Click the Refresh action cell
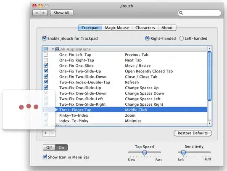This screenshot has height=171, width=227. tap(132, 82)
